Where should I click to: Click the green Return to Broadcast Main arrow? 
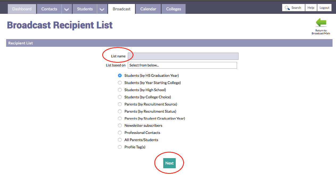pos(321,23)
